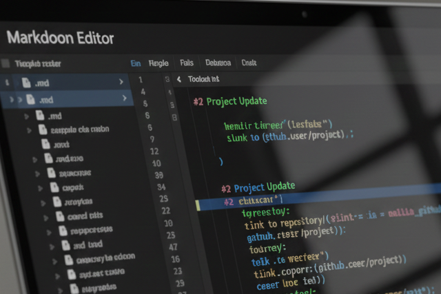
Task: Toggle the square checkbox in the sidebar header
Action: (6, 63)
